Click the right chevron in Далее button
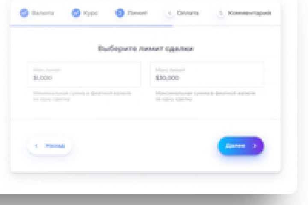 click(255, 146)
